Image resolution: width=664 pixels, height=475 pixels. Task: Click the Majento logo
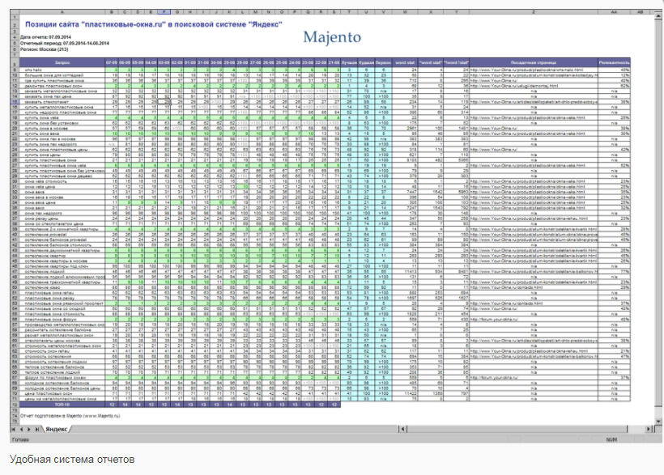pyautogui.click(x=333, y=36)
